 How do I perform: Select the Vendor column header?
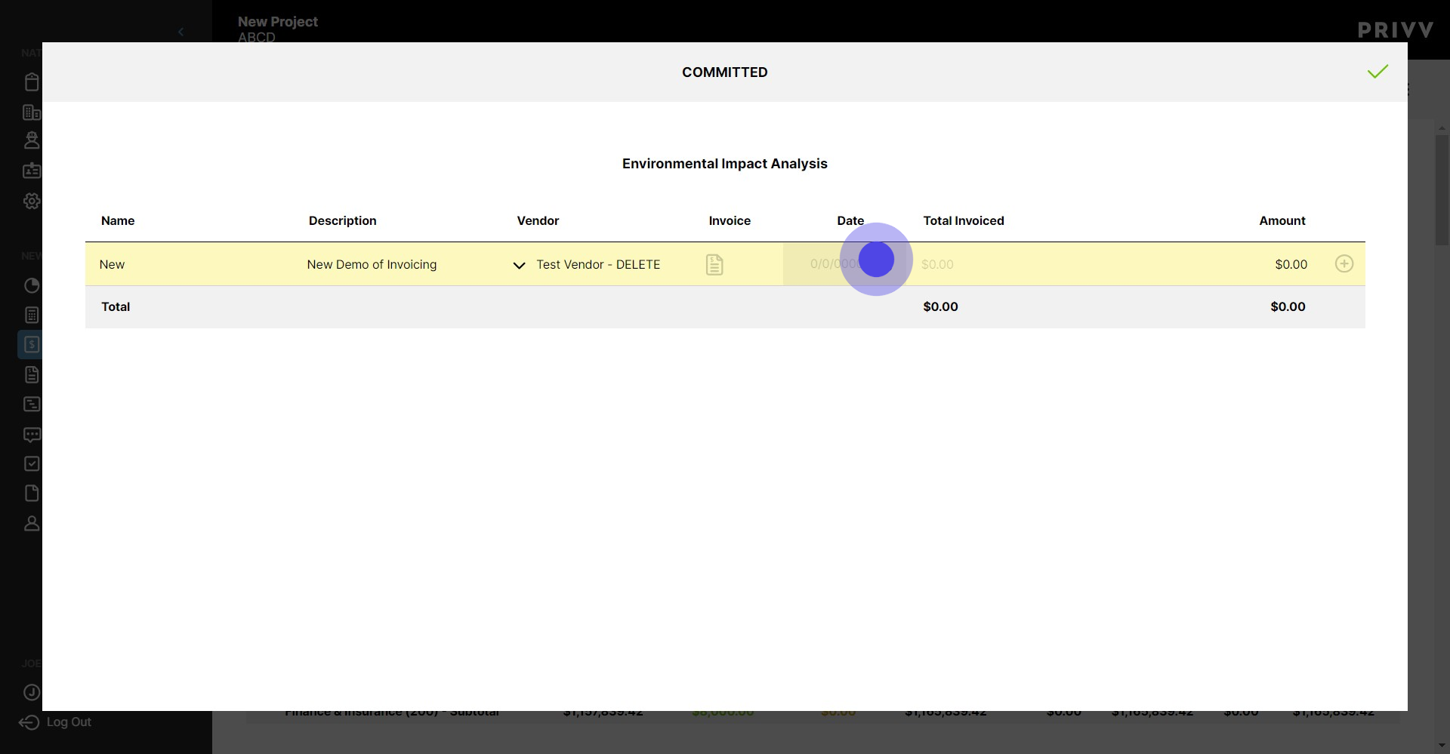(x=538, y=220)
